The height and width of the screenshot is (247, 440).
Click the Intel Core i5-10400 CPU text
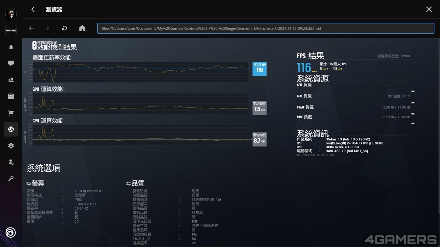(355, 143)
